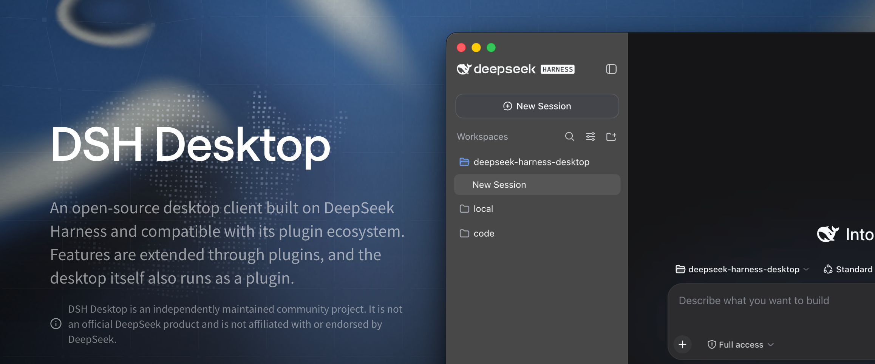Click the New Session button
Screen dimensions: 875x364
[537, 106]
